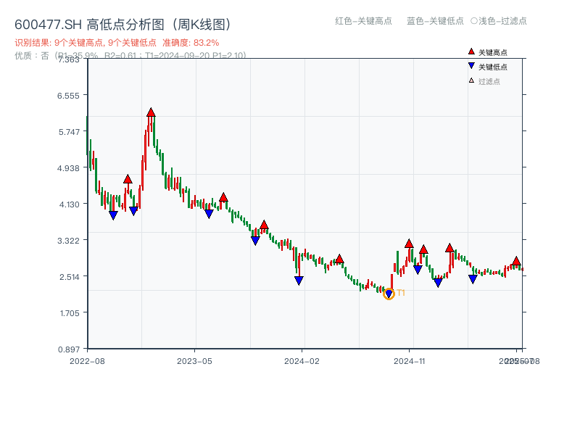580x435 pixels.
Task: Select the red triangle marker above the highest peak
Action: point(149,112)
